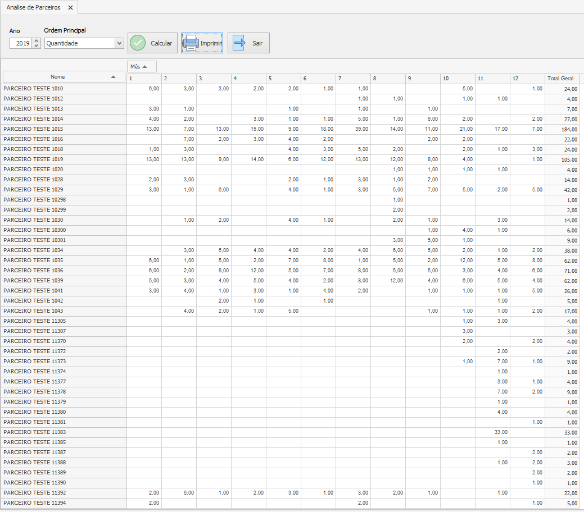Click the Mês field sort header

[x=142, y=67]
